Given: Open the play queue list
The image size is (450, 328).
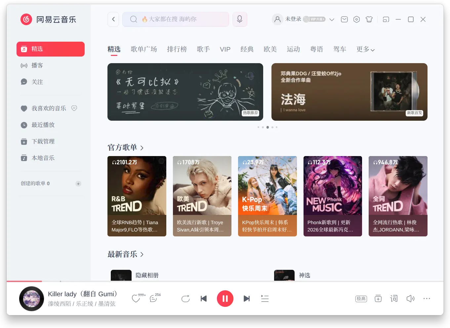Looking at the screenshot, I should [x=265, y=299].
